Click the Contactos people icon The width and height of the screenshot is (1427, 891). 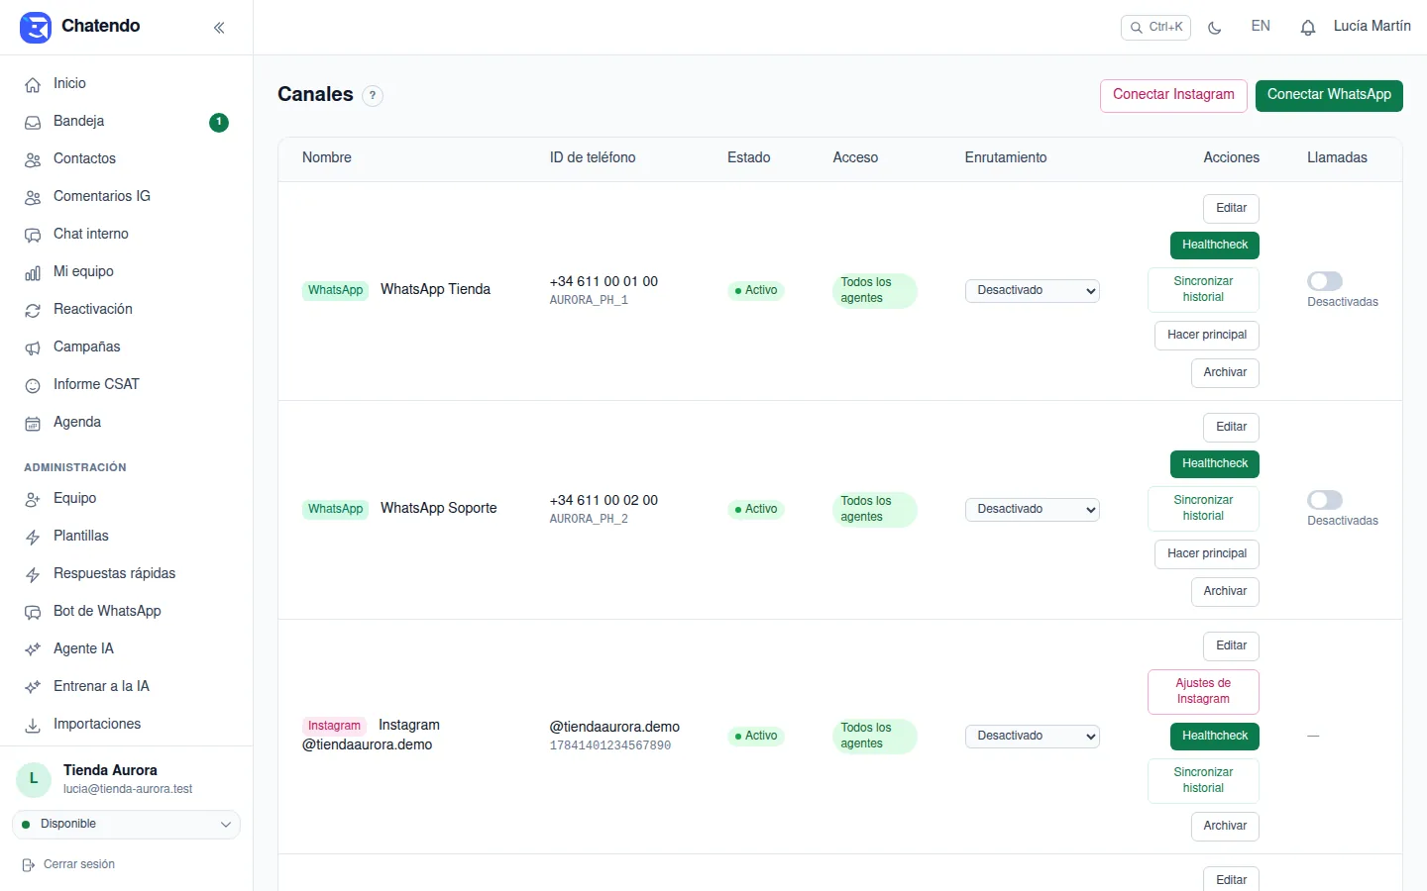click(x=33, y=159)
